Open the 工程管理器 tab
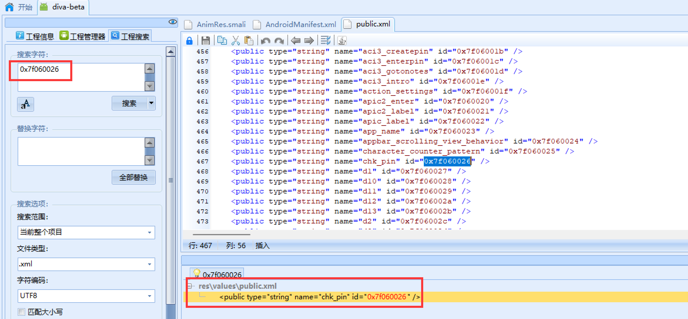Screen dimensions: 688x319 coord(83,36)
